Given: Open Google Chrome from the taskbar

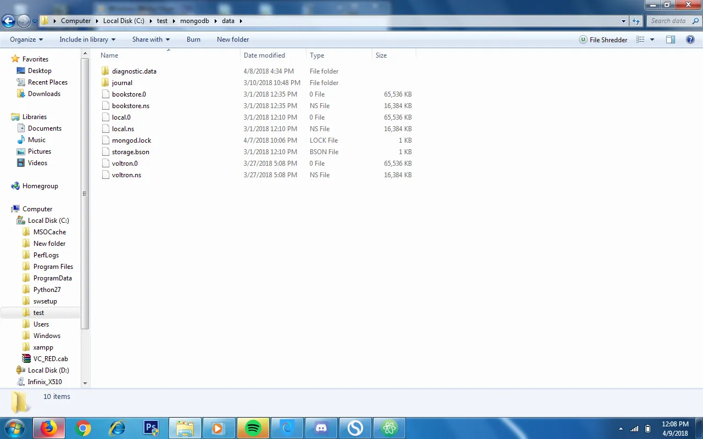Looking at the screenshot, I should point(83,428).
